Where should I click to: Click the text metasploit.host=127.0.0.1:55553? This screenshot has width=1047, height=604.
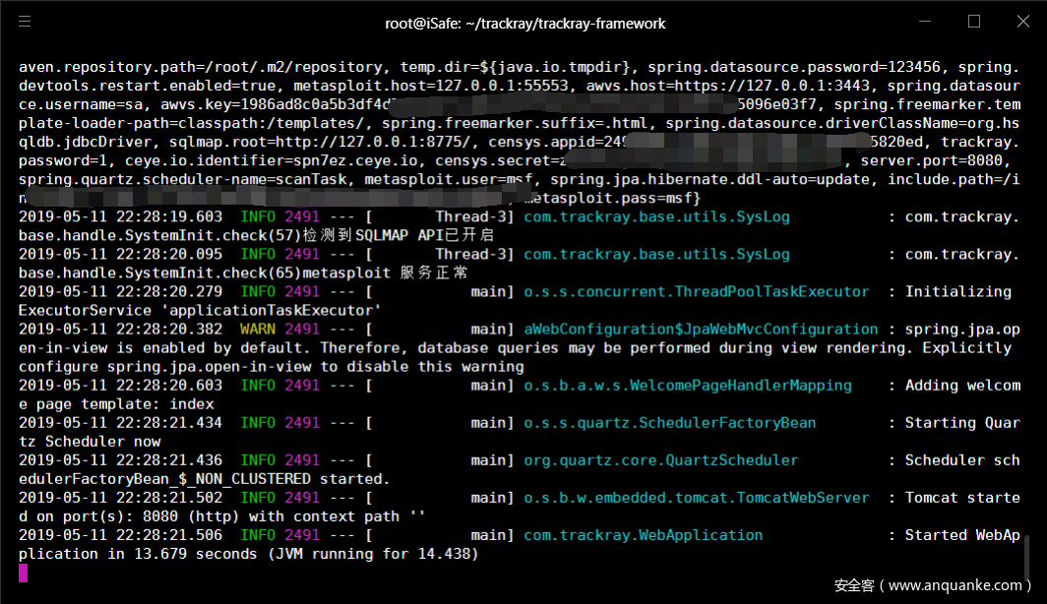pyautogui.click(x=431, y=87)
